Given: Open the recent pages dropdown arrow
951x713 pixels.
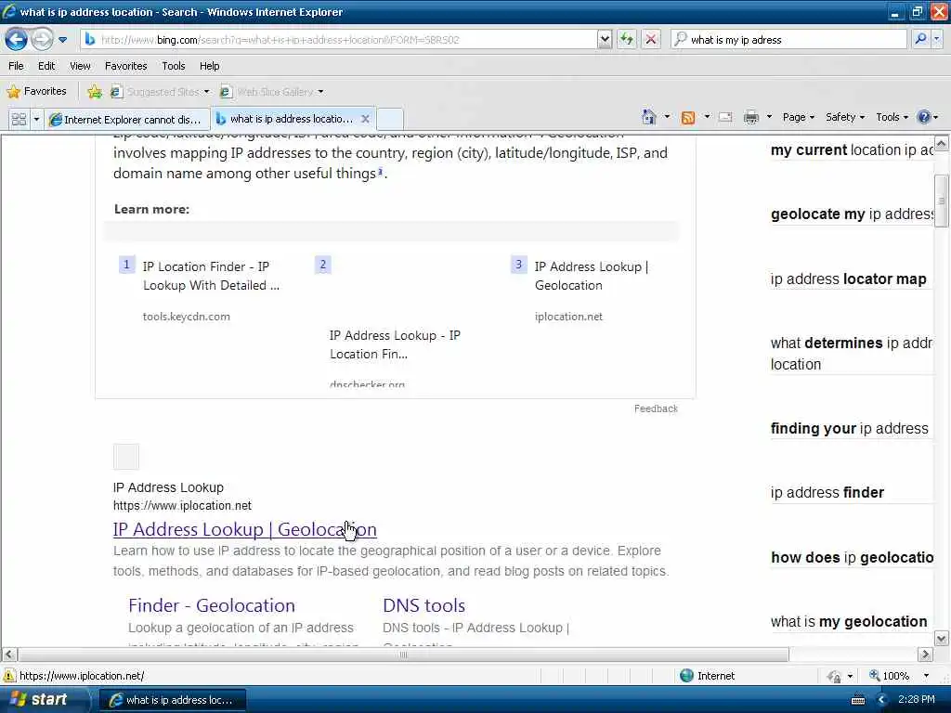Looking at the screenshot, I should [x=62, y=40].
